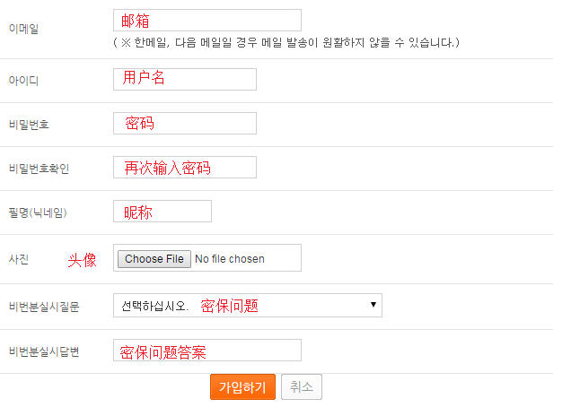Click the 필명(닉네임) text label
Viewport: 571px width, 416px height.
click(38, 212)
